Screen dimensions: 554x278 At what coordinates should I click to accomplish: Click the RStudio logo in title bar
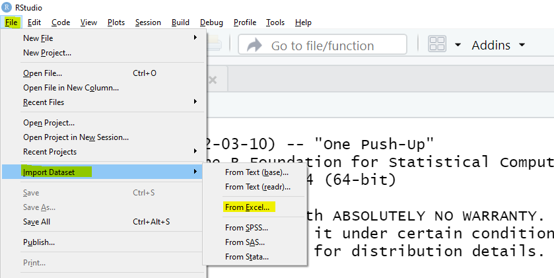(7, 7)
